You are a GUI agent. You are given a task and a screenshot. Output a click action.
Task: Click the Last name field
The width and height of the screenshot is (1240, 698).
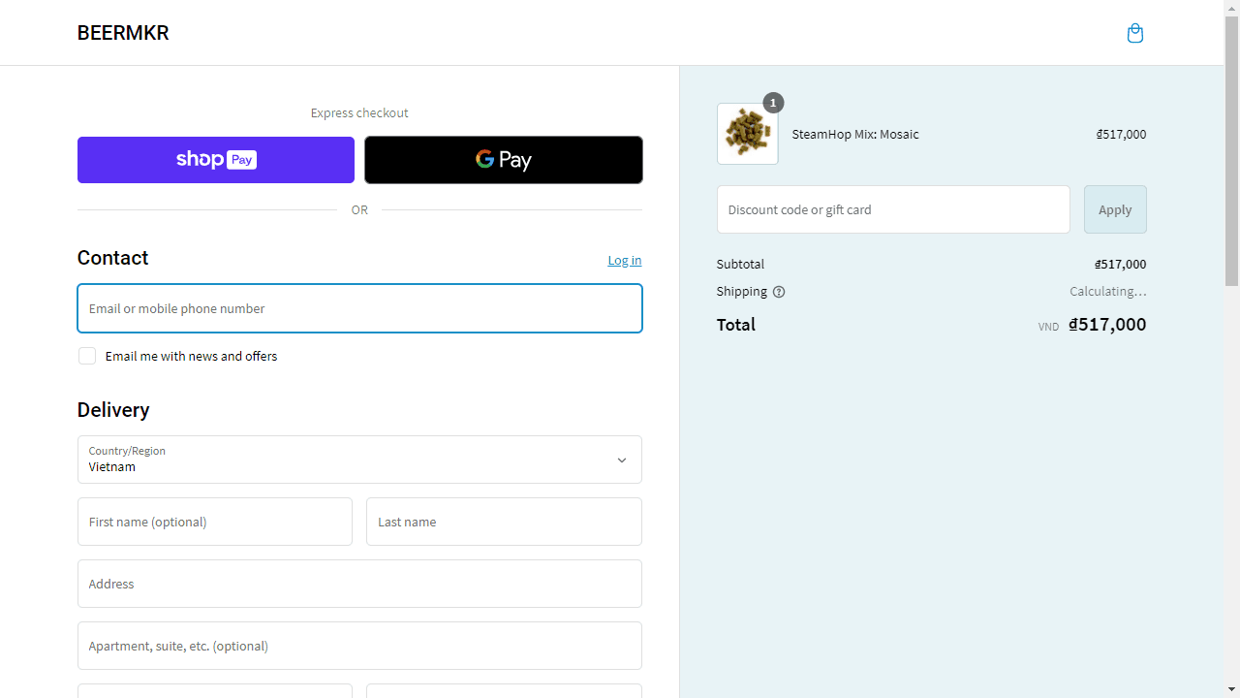pyautogui.click(x=504, y=522)
